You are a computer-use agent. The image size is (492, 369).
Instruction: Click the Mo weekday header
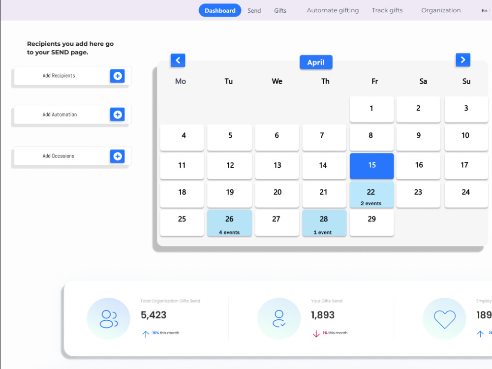coord(181,81)
